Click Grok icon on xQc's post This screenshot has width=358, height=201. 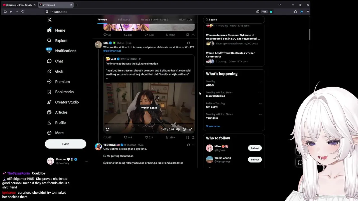point(188,43)
